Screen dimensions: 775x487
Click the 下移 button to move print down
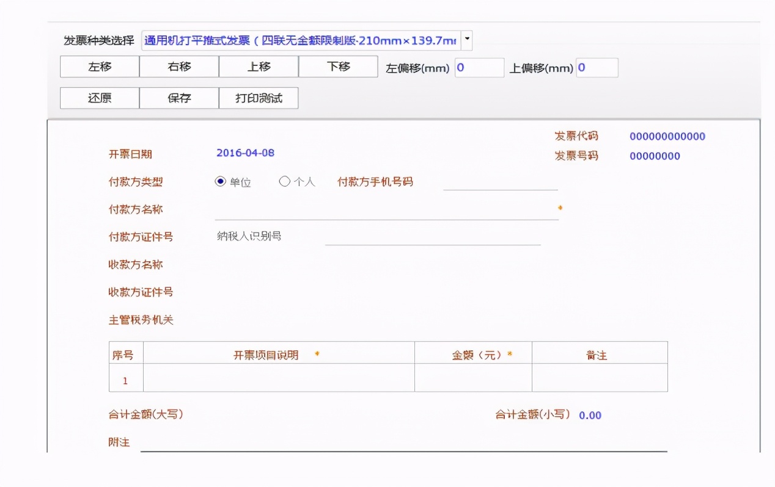[338, 67]
